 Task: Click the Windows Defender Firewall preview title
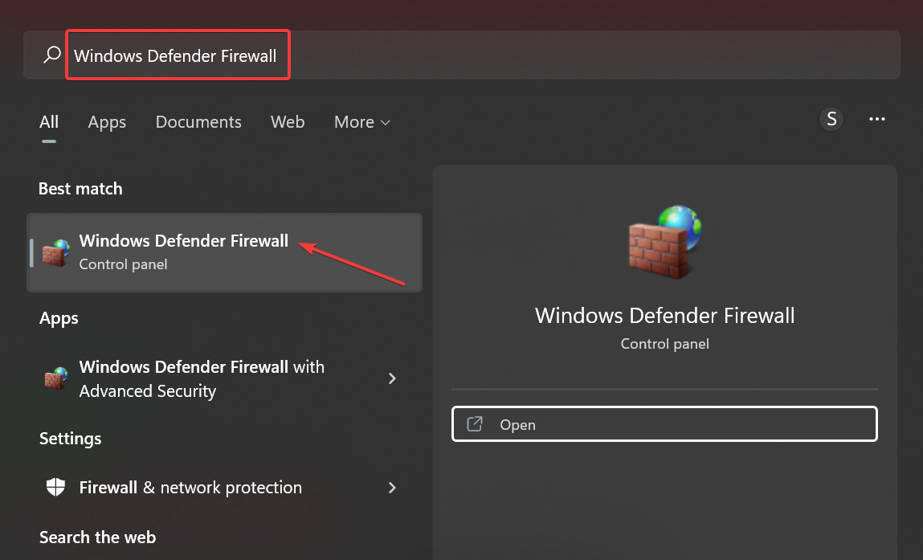[664, 316]
